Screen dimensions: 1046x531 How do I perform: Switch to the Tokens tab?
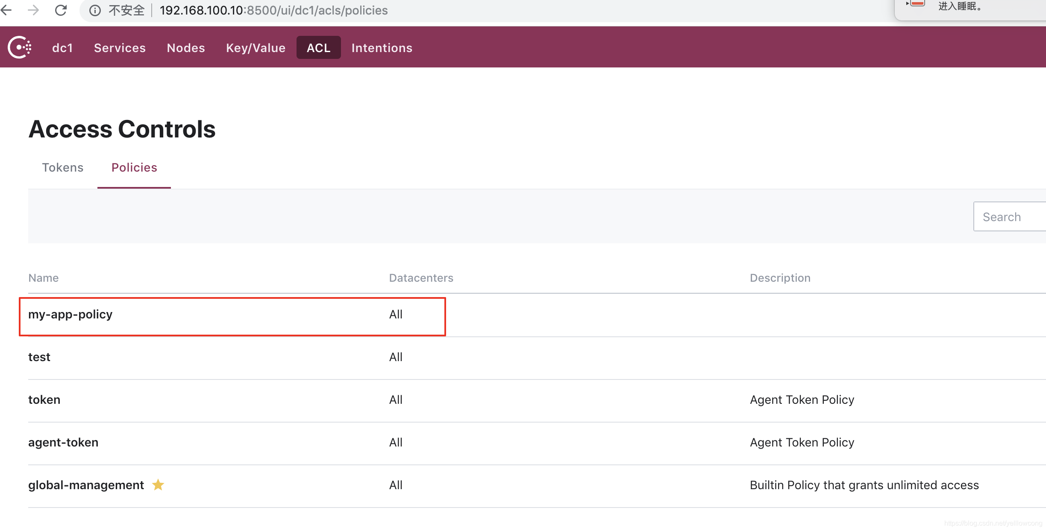pos(63,167)
